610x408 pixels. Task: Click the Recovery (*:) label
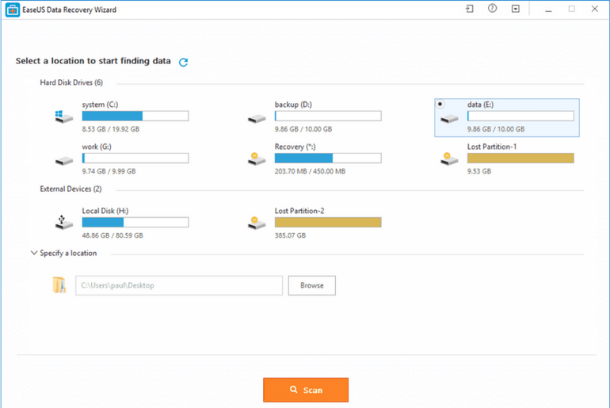295,147
